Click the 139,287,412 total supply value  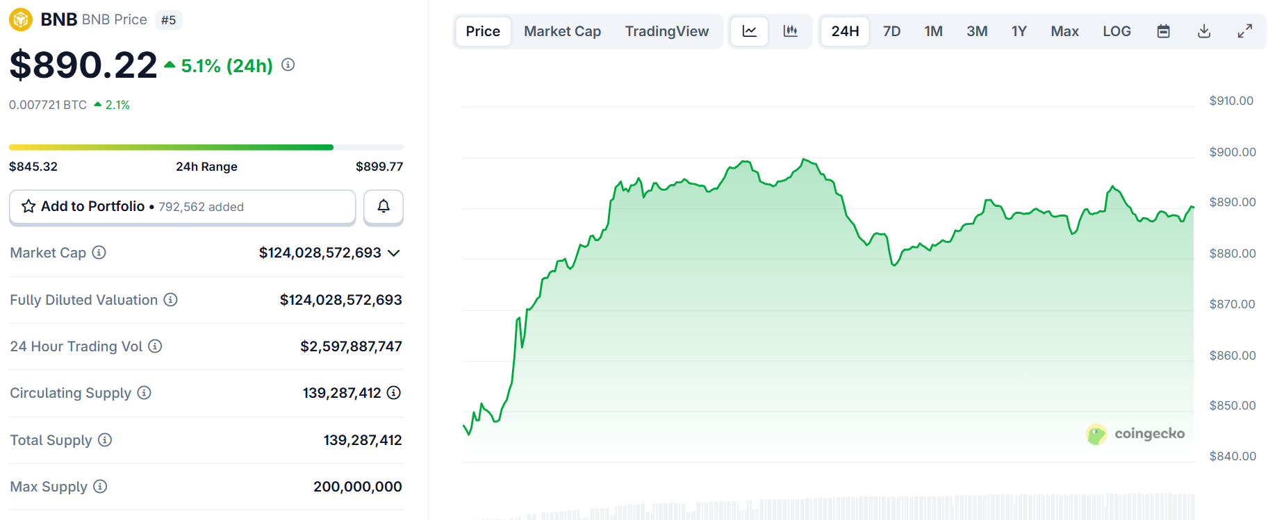click(363, 440)
